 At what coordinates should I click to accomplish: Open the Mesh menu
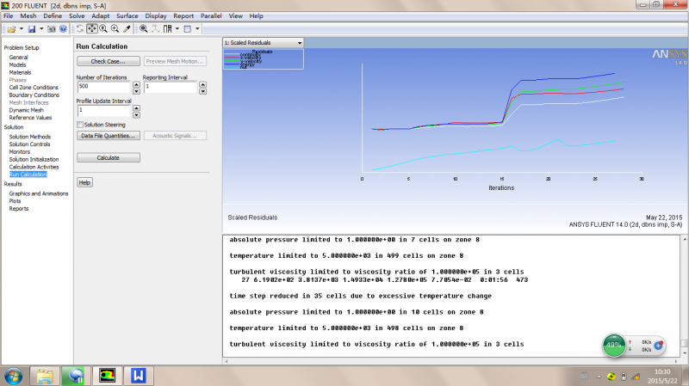point(28,15)
